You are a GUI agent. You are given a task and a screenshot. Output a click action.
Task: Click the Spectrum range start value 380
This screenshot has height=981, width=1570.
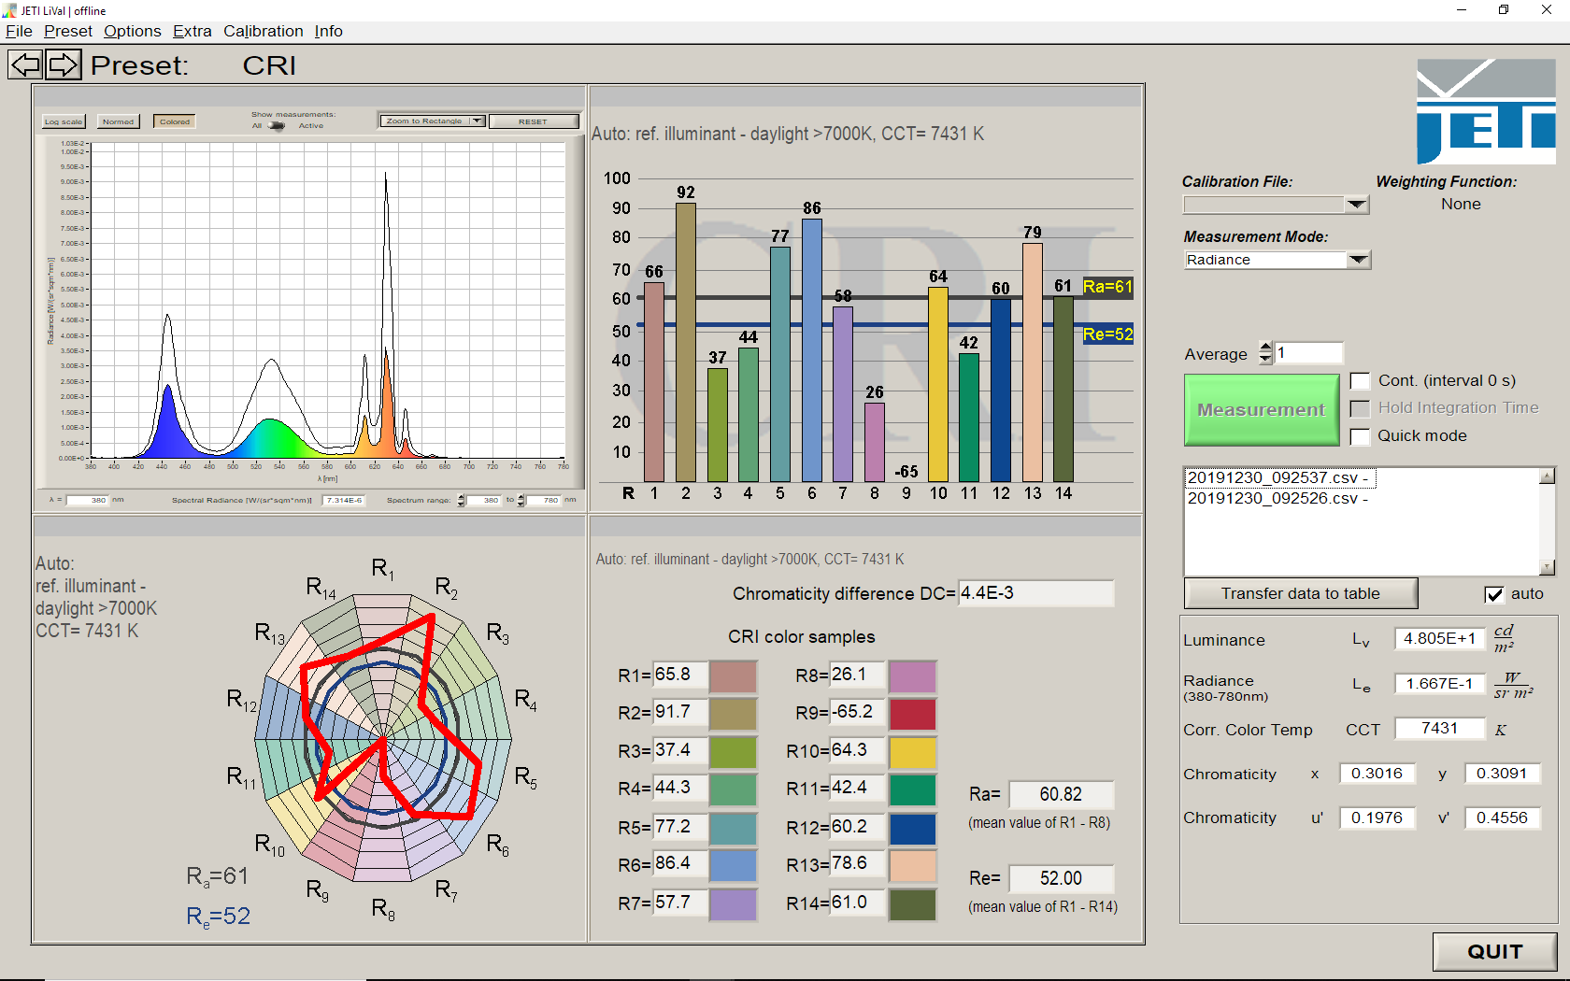coord(485,500)
